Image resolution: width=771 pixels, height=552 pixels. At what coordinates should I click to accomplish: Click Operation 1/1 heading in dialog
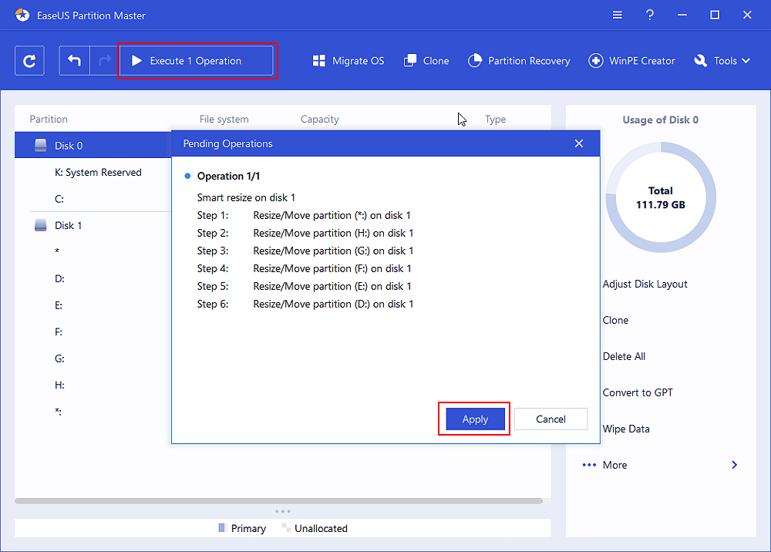pyautogui.click(x=228, y=176)
